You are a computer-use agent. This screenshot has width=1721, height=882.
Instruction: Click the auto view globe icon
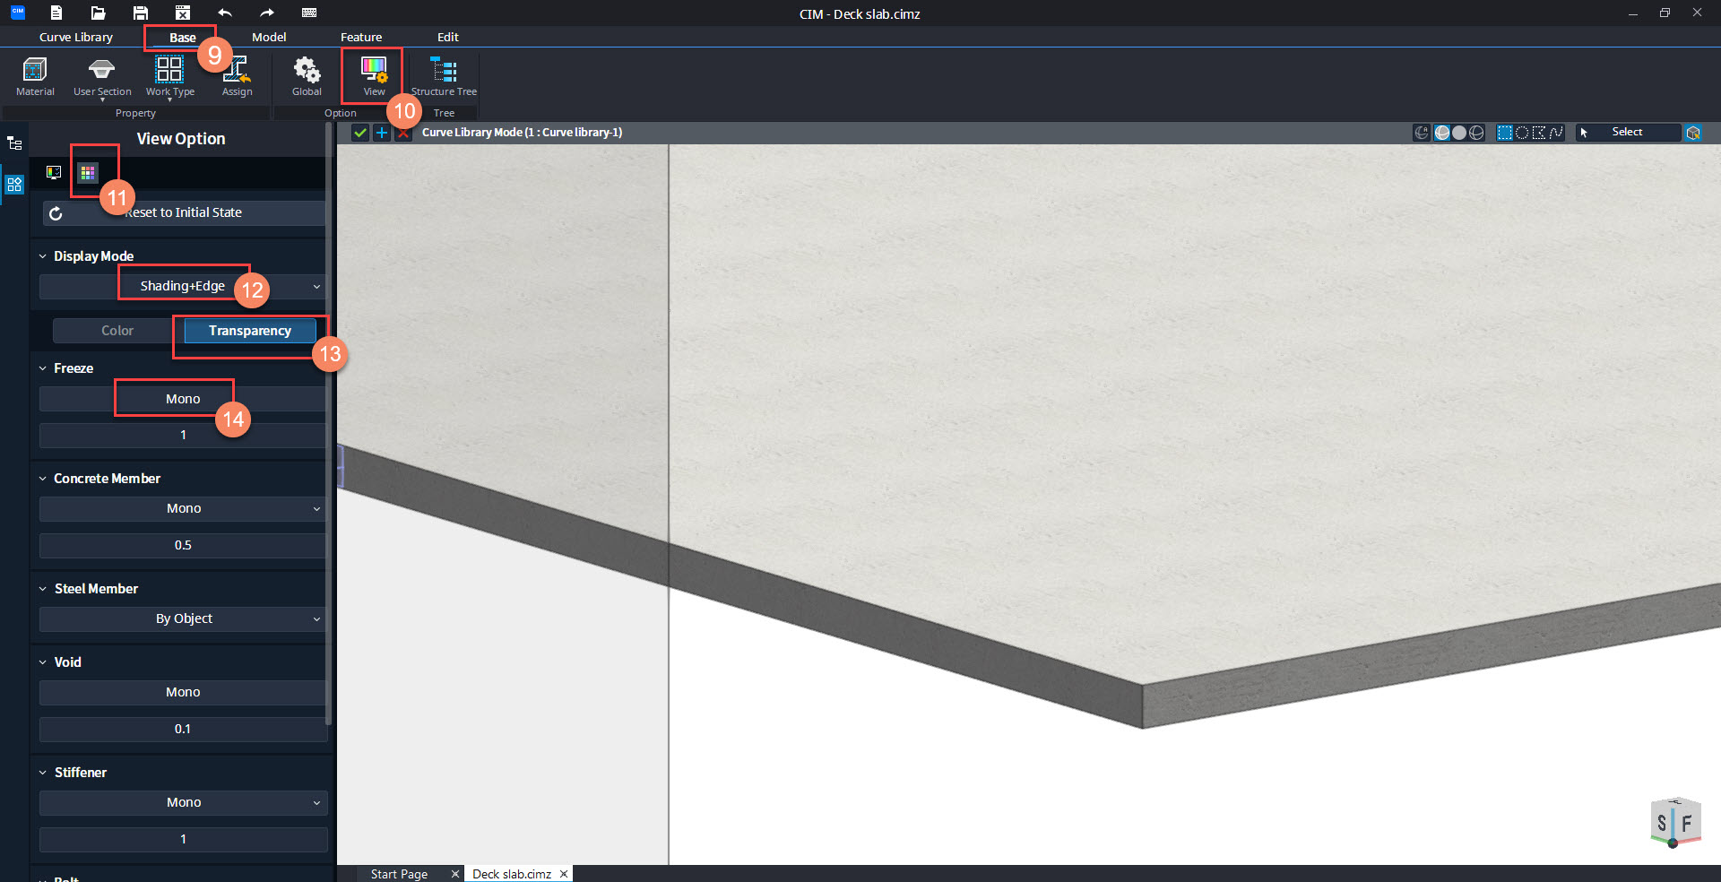click(1422, 133)
